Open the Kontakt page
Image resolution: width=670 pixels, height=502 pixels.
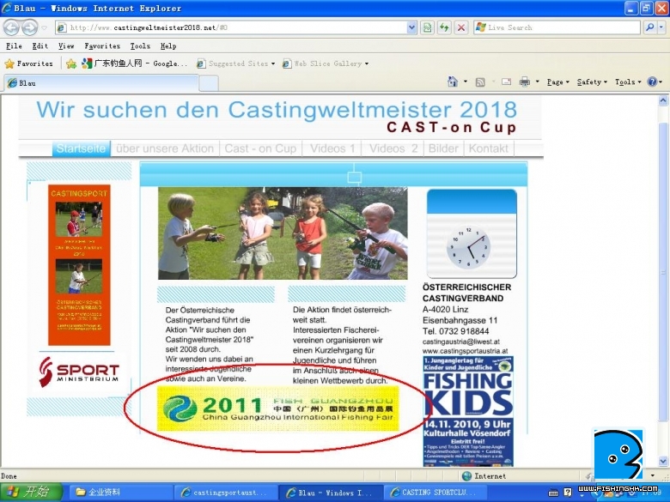pyautogui.click(x=489, y=148)
